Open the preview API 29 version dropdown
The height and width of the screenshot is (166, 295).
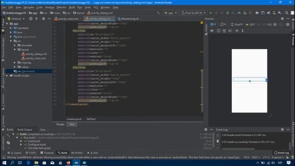pos(250,24)
